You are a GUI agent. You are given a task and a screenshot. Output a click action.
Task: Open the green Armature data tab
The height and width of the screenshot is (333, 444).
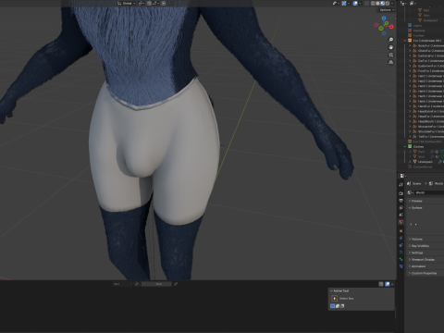401,253
